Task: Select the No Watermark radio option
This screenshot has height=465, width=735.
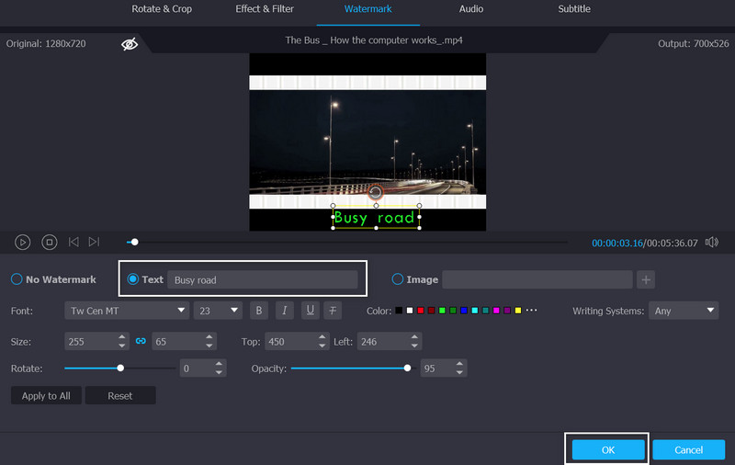Action: point(17,279)
